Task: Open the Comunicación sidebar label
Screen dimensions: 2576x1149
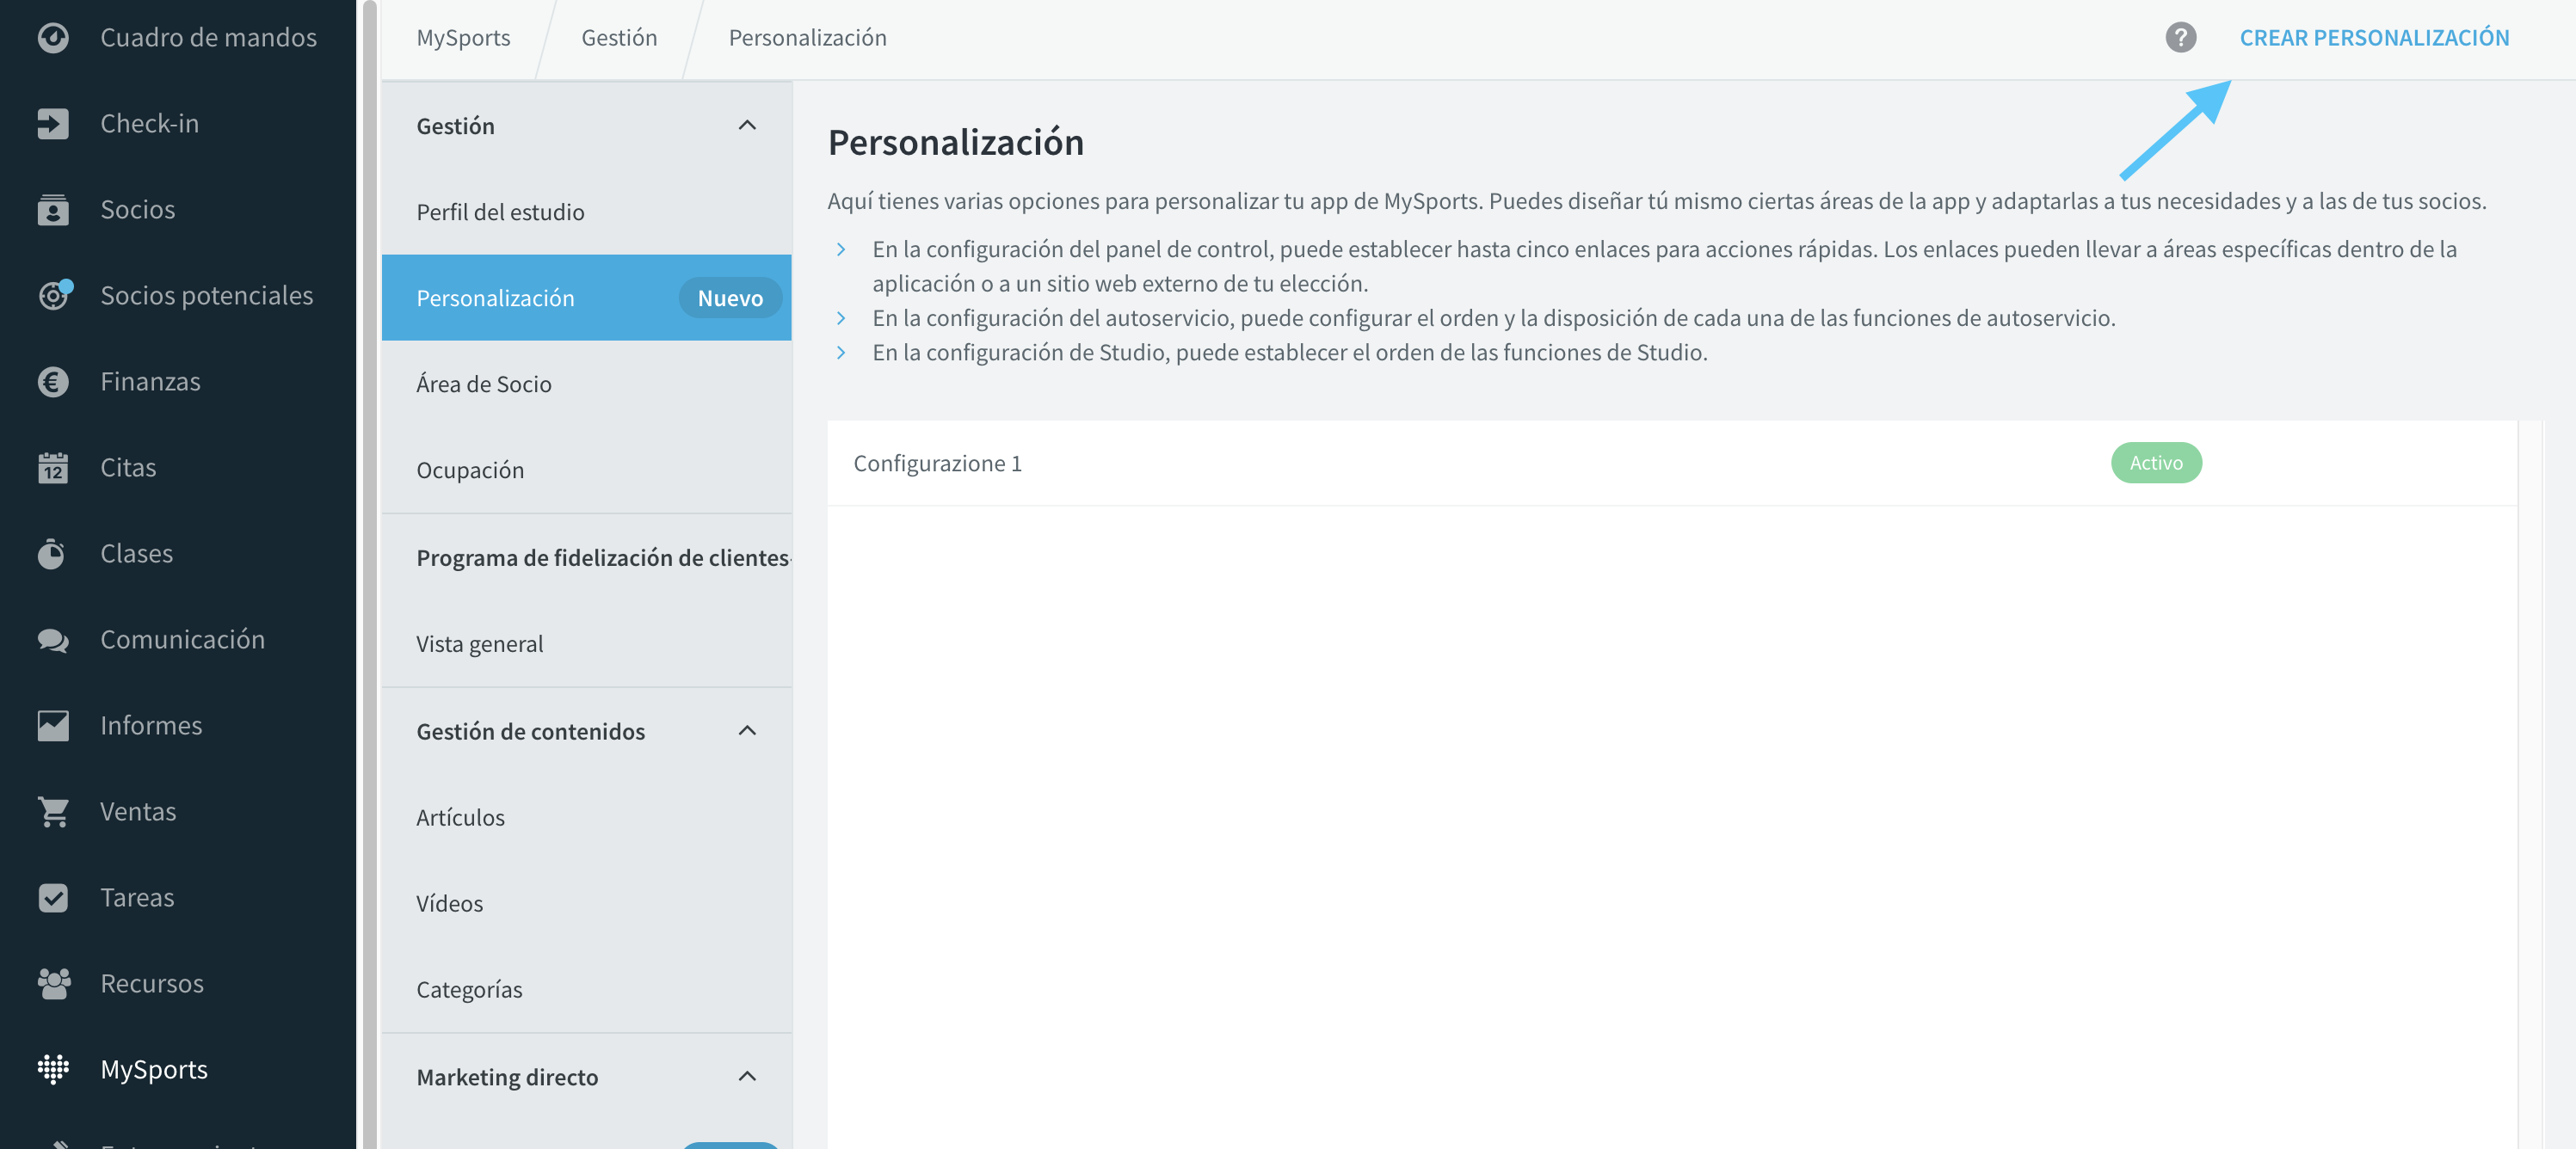Action: [182, 639]
